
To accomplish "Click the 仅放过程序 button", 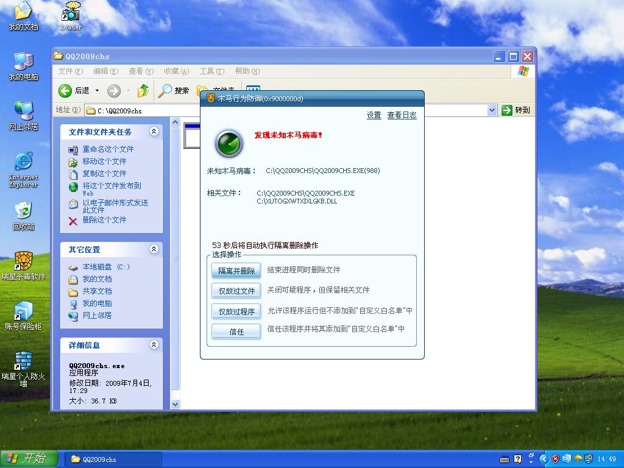I will [x=236, y=311].
